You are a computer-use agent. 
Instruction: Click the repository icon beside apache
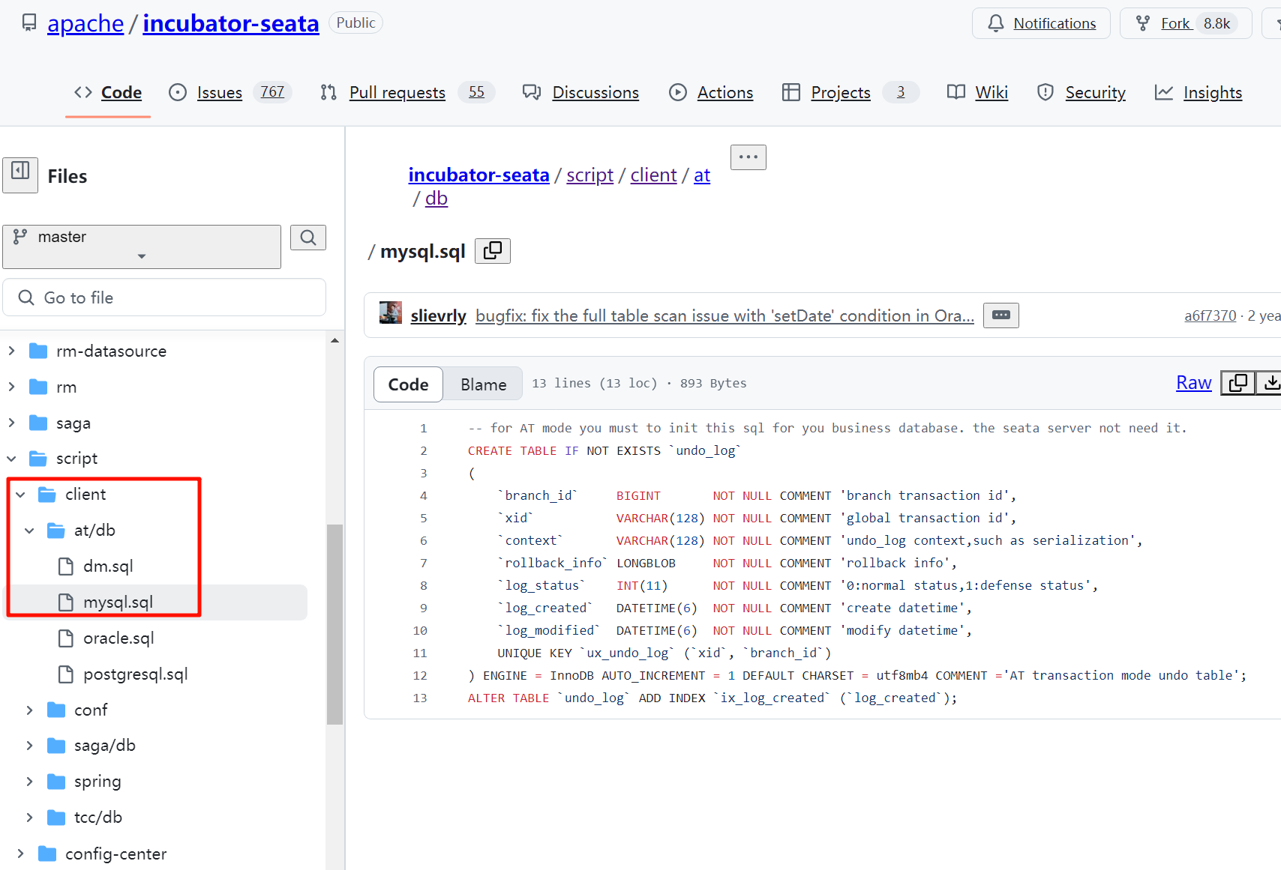tap(29, 22)
